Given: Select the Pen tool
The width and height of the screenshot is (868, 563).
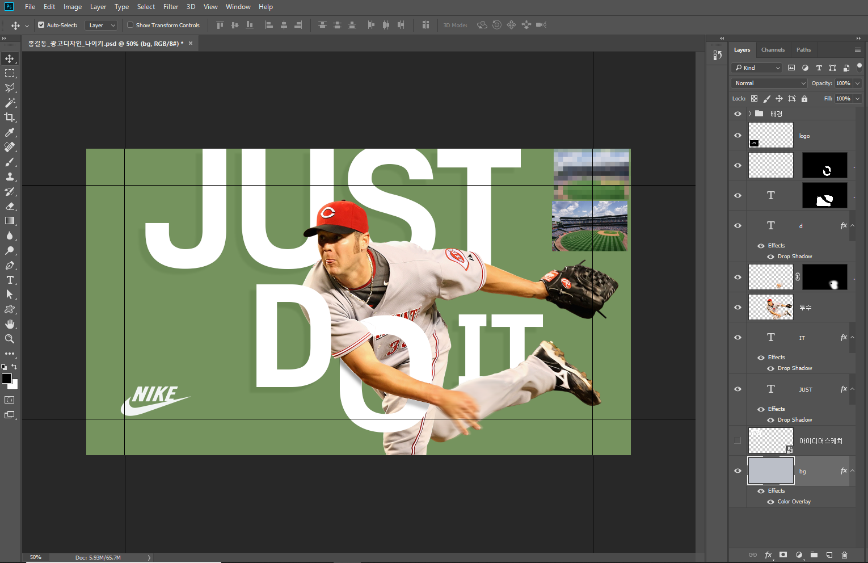Looking at the screenshot, I should (x=10, y=265).
